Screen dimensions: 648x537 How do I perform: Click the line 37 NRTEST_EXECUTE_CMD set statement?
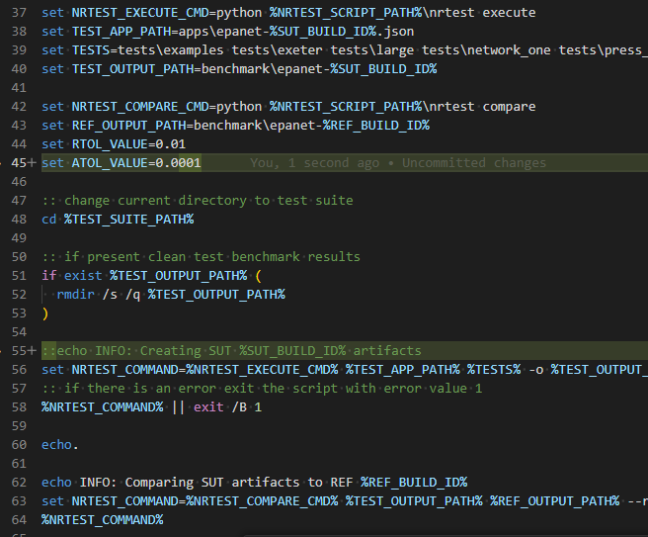(288, 13)
